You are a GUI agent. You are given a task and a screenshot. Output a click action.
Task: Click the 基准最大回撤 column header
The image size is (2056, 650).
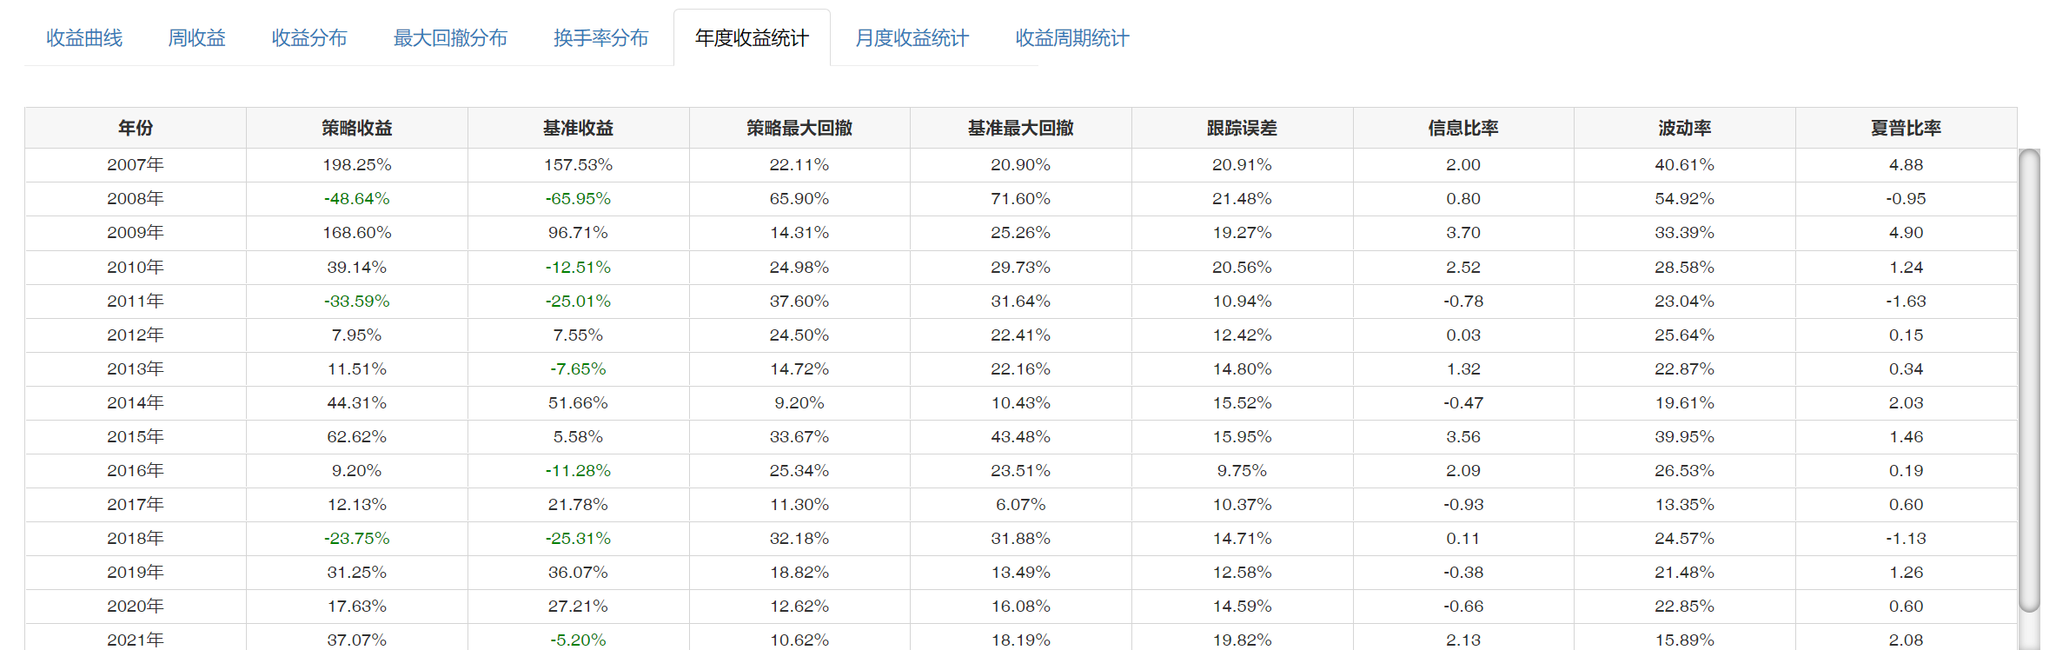[x=1021, y=129]
